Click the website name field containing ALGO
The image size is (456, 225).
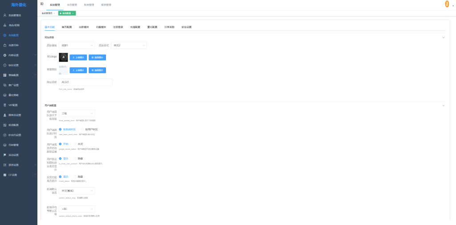85,82
